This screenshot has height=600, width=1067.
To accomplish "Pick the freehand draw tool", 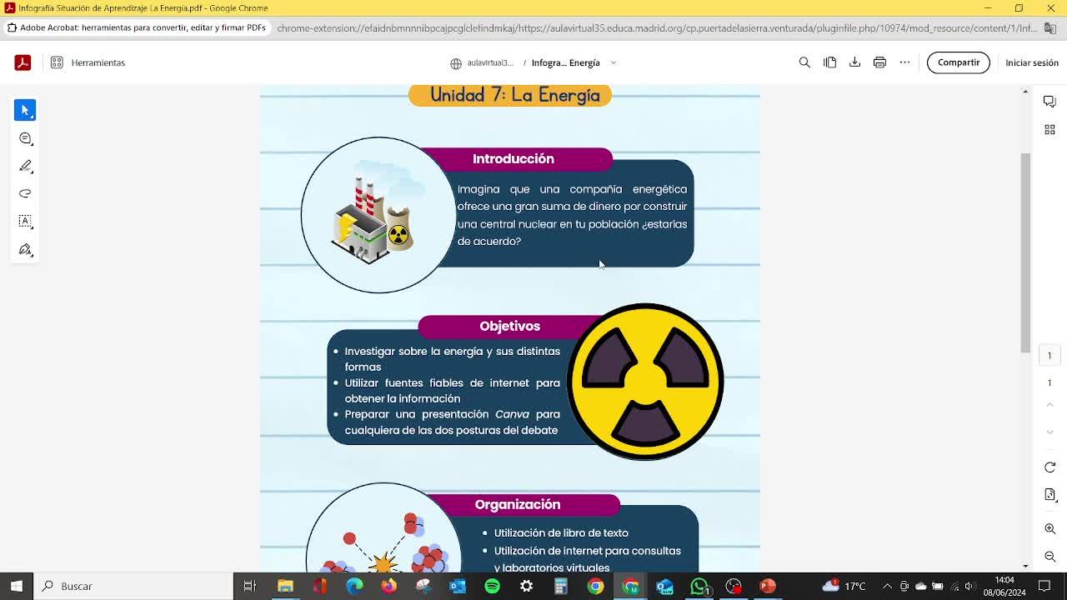I will 25,193.
